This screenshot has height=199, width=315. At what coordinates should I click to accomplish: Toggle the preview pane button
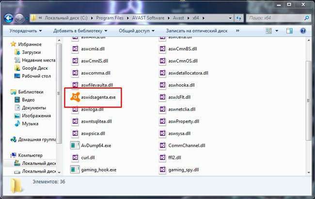pos(289,31)
